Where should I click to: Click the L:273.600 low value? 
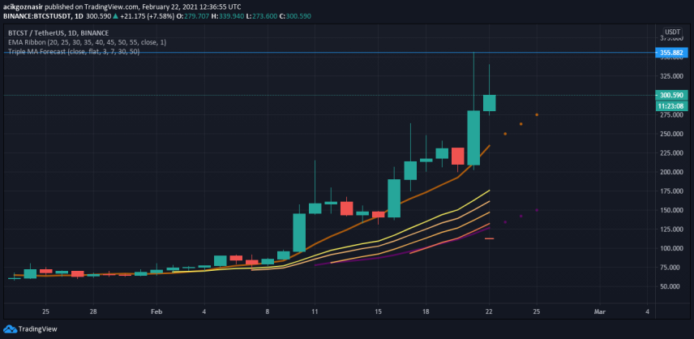click(263, 16)
